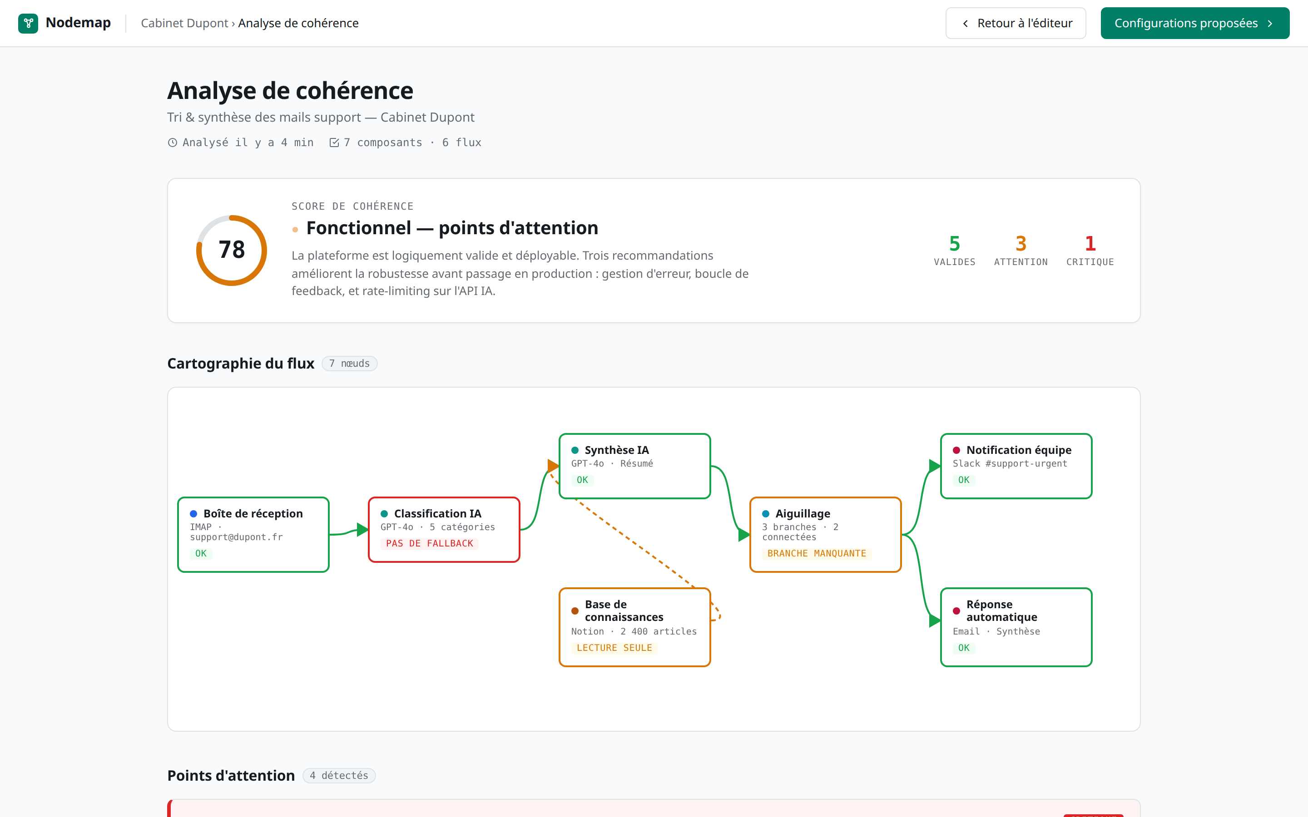
Task: Click the 'PAS DE FALLBACK' status tag
Action: (x=429, y=544)
